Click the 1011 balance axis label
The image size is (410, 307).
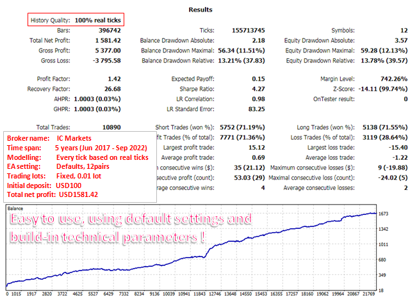click(x=383, y=244)
